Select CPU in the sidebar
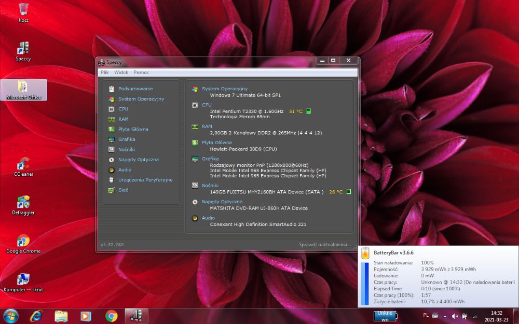Screen dimensions: 519x324 coord(123,109)
